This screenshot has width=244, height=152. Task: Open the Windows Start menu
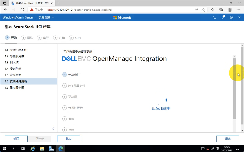5,149
